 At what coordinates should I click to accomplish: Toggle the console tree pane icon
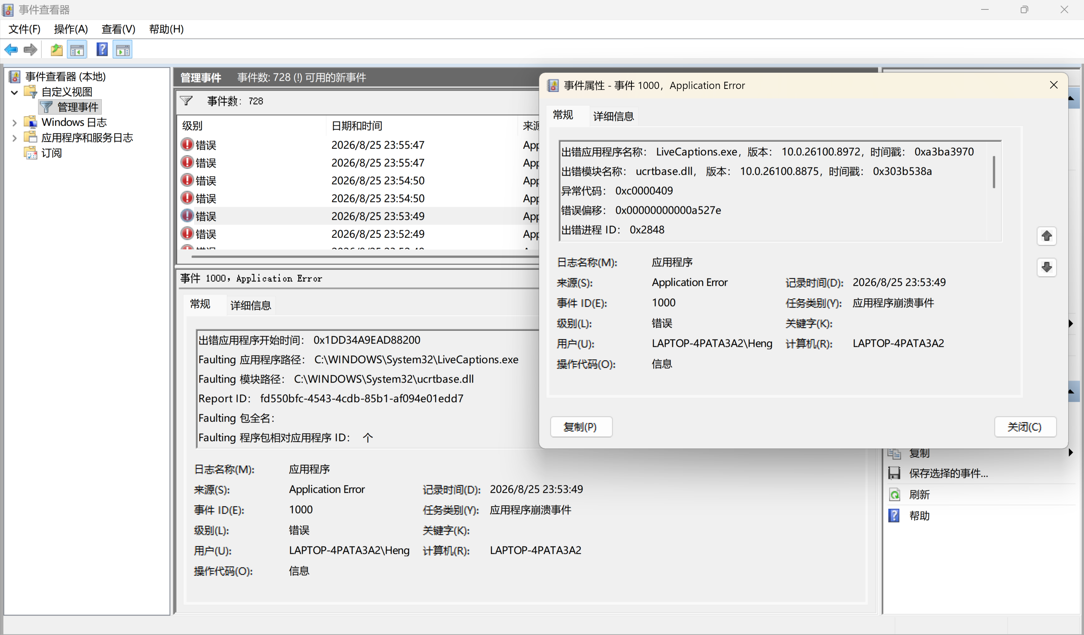coord(77,50)
